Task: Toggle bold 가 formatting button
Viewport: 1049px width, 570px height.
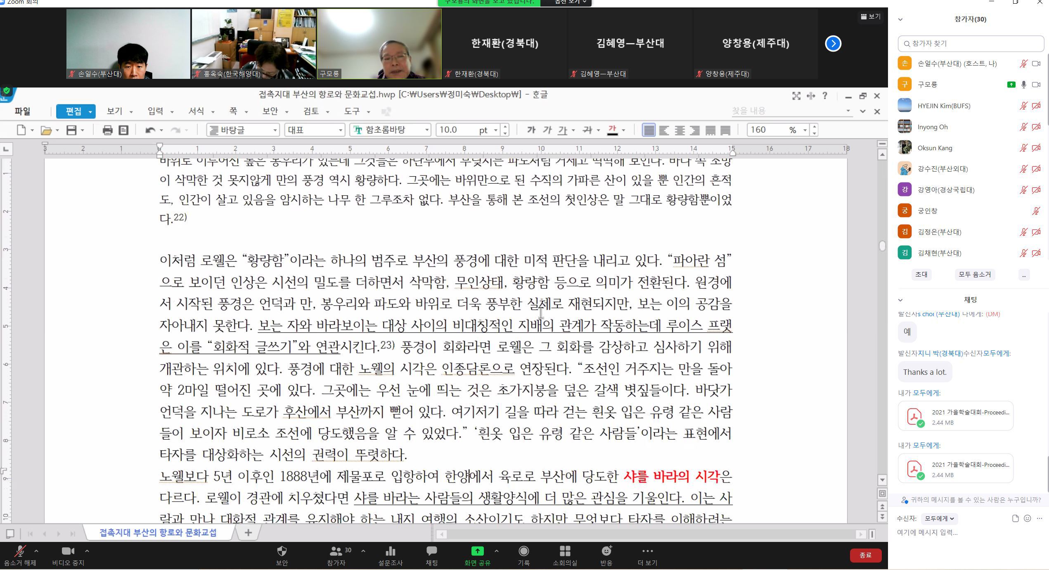Action: tap(531, 130)
